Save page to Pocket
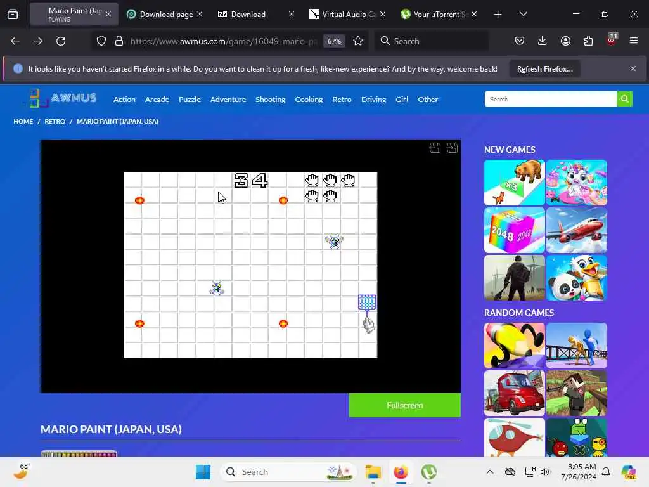This screenshot has width=649, height=487. [x=520, y=41]
